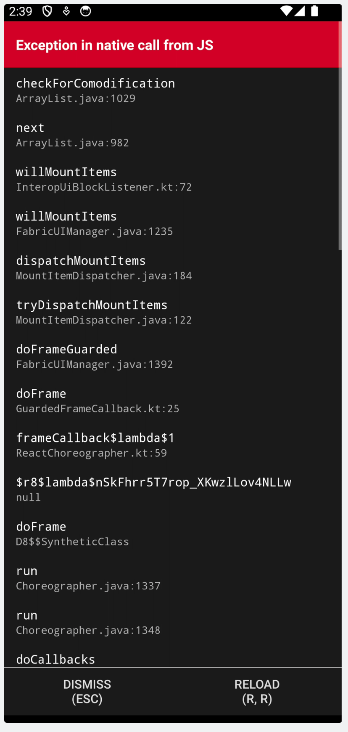Select doFrameGuarded FabricUIManager.java:1392 frame
The height and width of the screenshot is (732, 348).
pyautogui.click(x=171, y=356)
